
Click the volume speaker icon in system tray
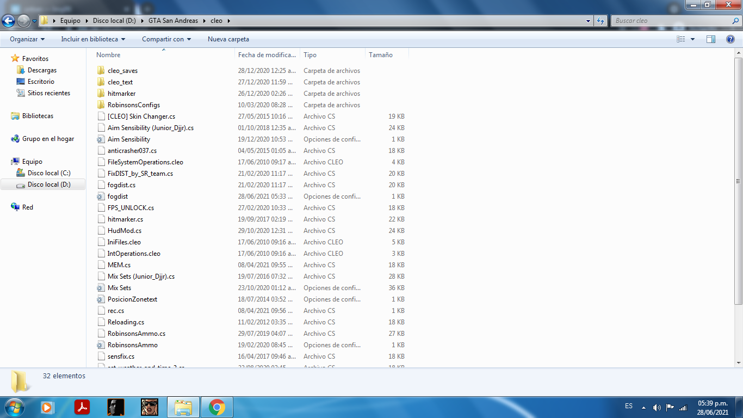coord(657,407)
